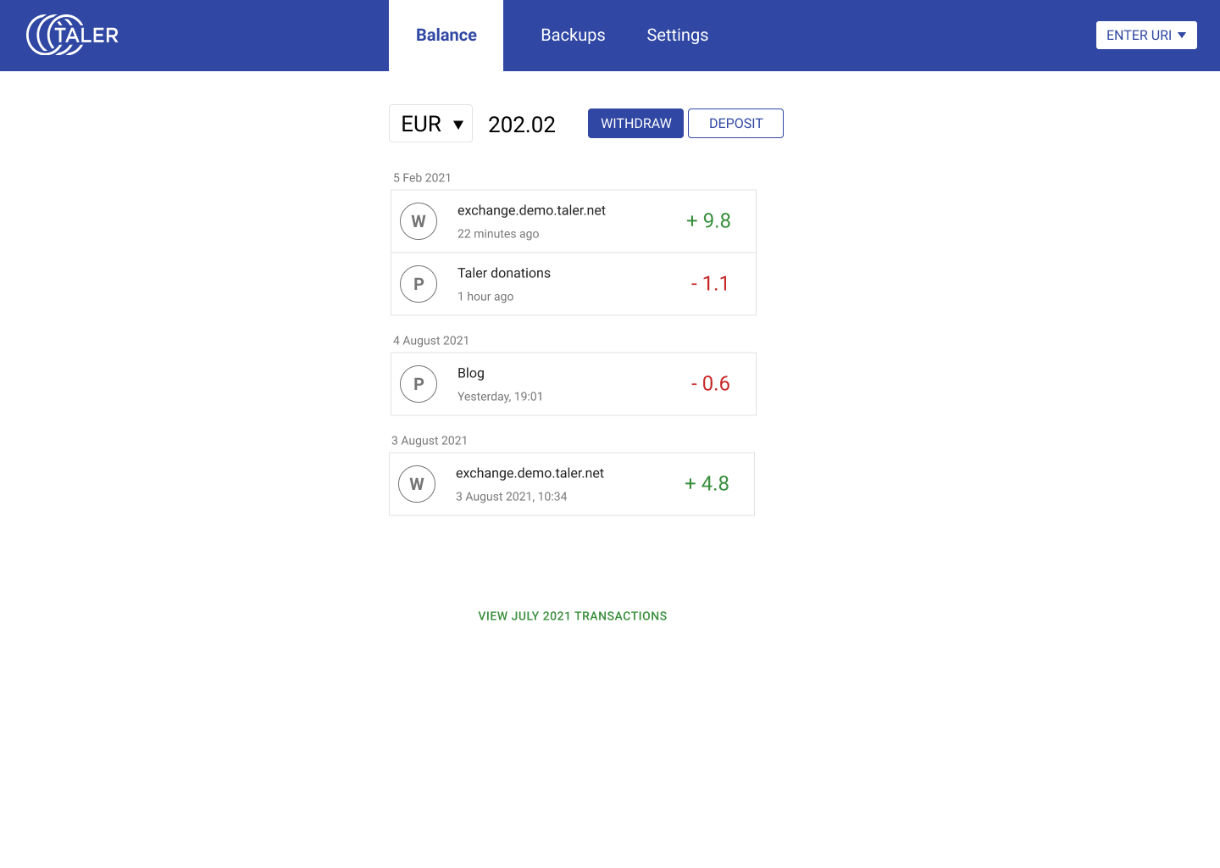Switch to the Balance tab
Screen dimensions: 1220x868
coord(446,36)
